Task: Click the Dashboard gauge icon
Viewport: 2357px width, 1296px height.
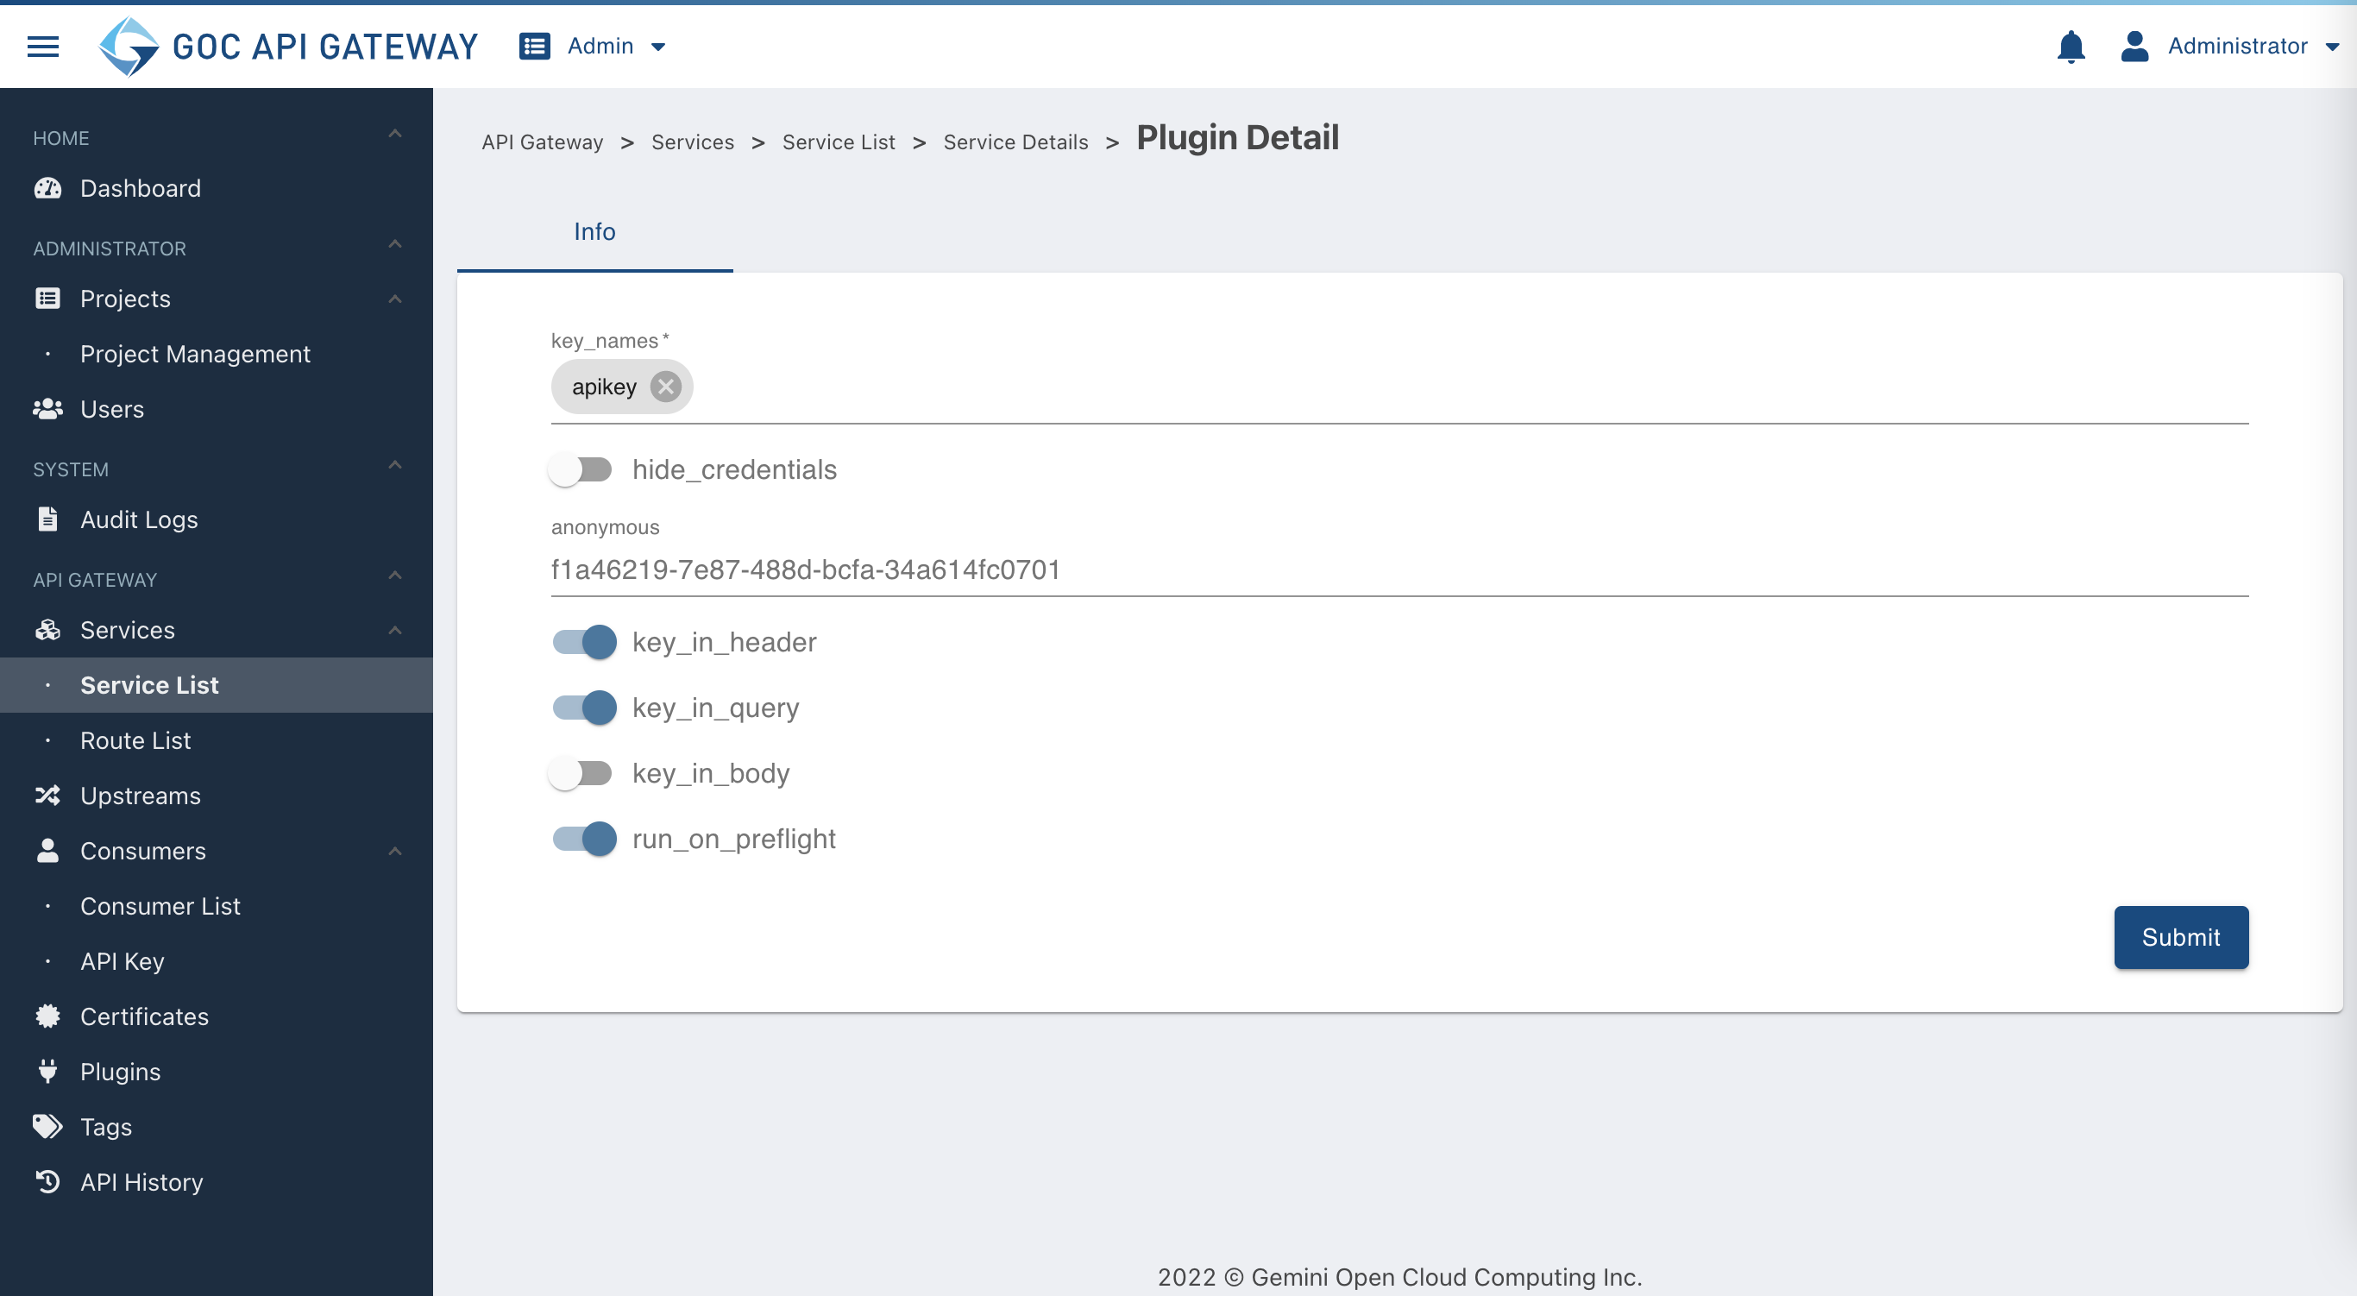Action: tap(47, 189)
